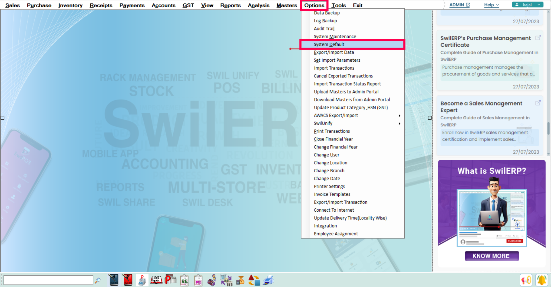Open external link icon on Purchase Management card
This screenshot has width=551, height=287.
pos(538,38)
